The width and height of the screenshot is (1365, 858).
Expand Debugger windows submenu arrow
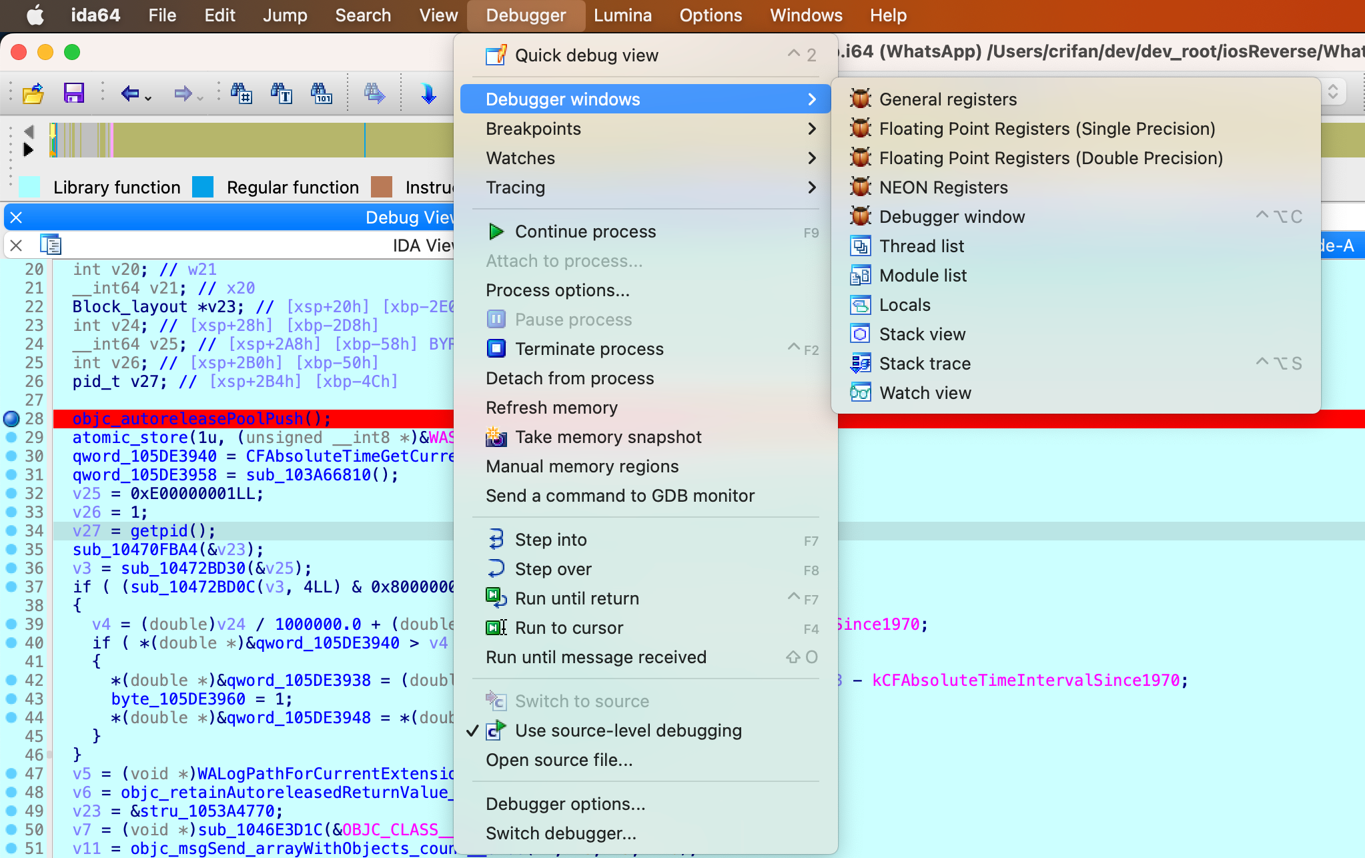[x=811, y=99]
